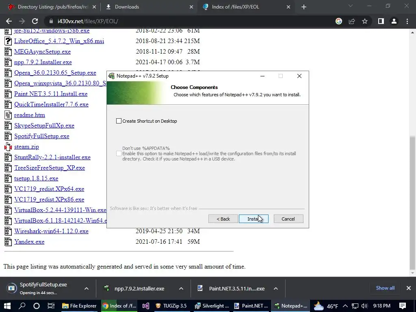Bookmark this page with the star icon
The height and width of the screenshot is (312, 416).
(365, 21)
